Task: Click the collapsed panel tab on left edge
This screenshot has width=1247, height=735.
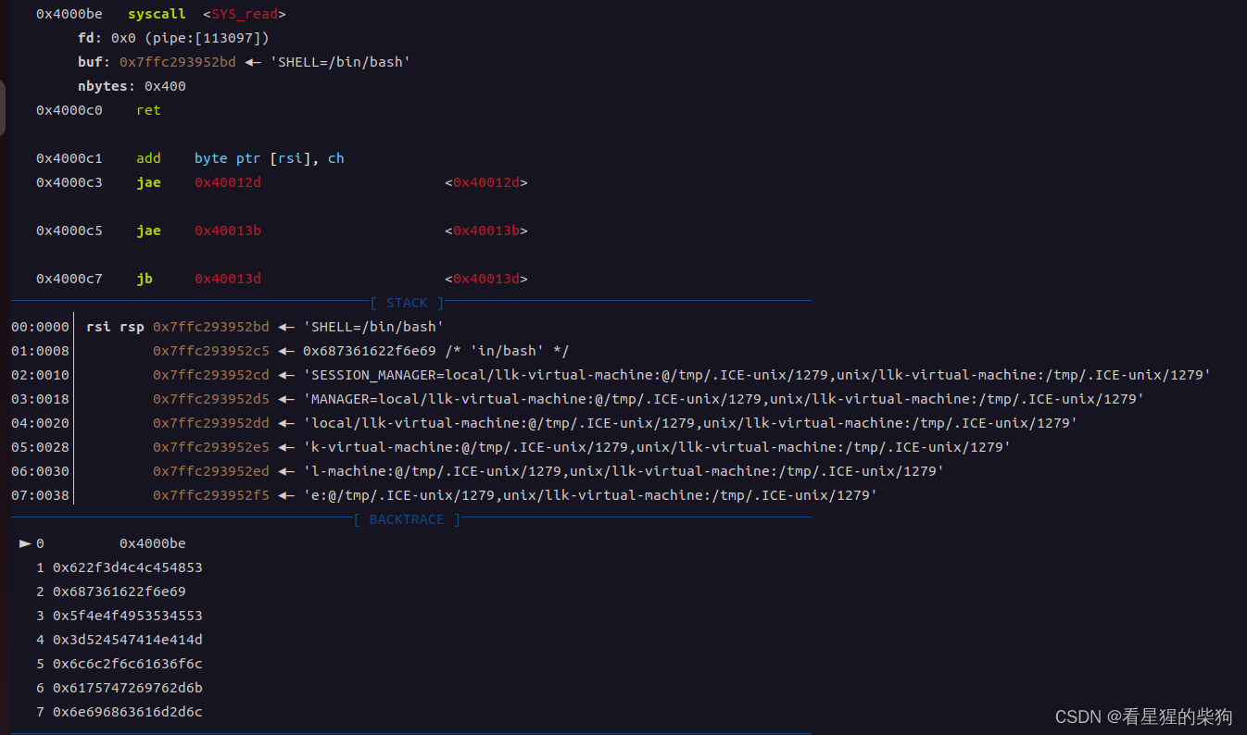Action: click(x=4, y=106)
